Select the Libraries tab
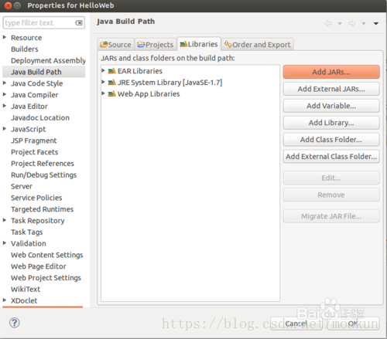The width and height of the screenshot is (387, 339). pyautogui.click(x=199, y=44)
